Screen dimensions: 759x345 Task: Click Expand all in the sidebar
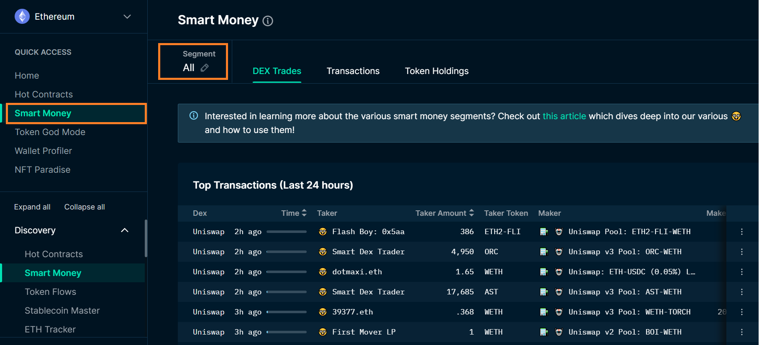(x=32, y=207)
